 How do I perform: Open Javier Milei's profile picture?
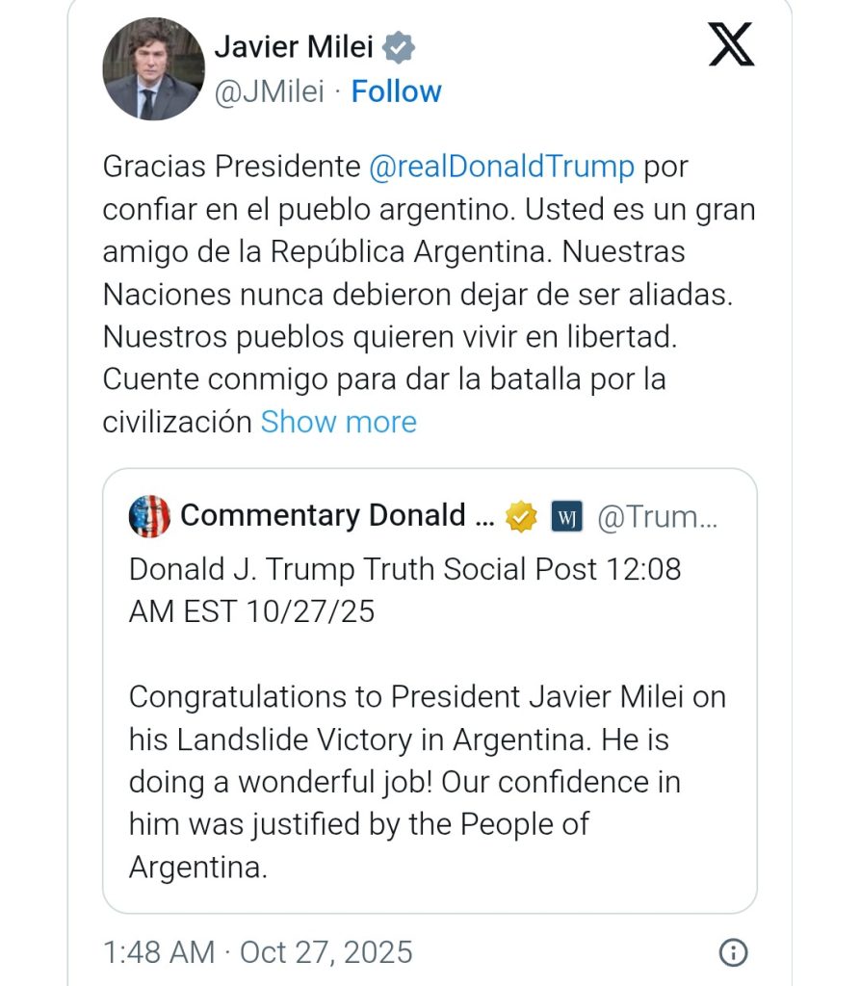(154, 68)
